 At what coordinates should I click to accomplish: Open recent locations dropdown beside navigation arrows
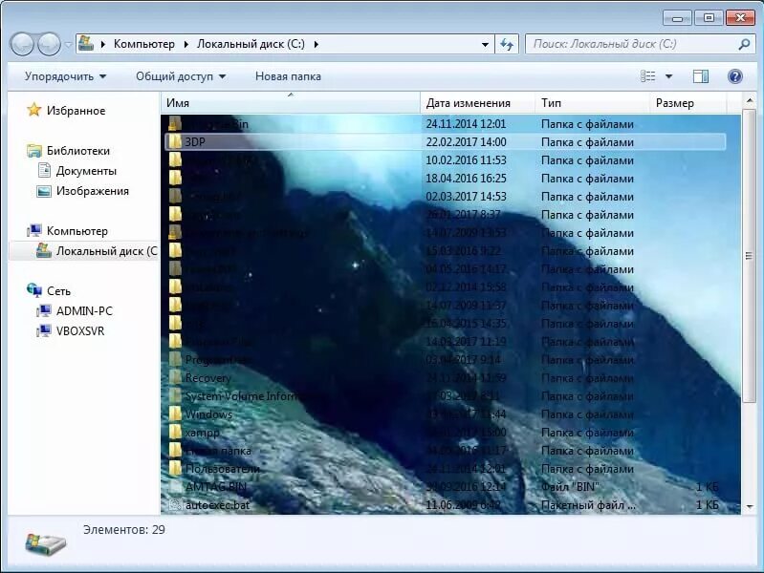(x=68, y=45)
